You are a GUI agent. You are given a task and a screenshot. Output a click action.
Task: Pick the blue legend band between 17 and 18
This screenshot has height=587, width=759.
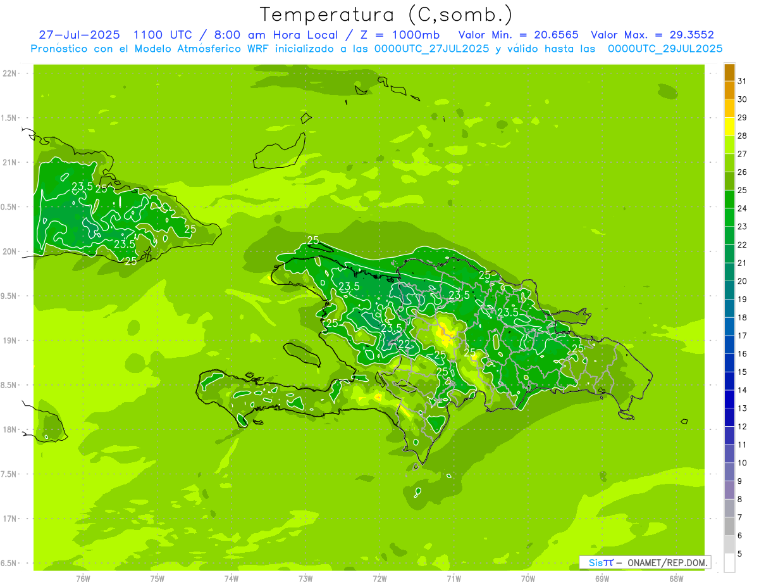729,327
